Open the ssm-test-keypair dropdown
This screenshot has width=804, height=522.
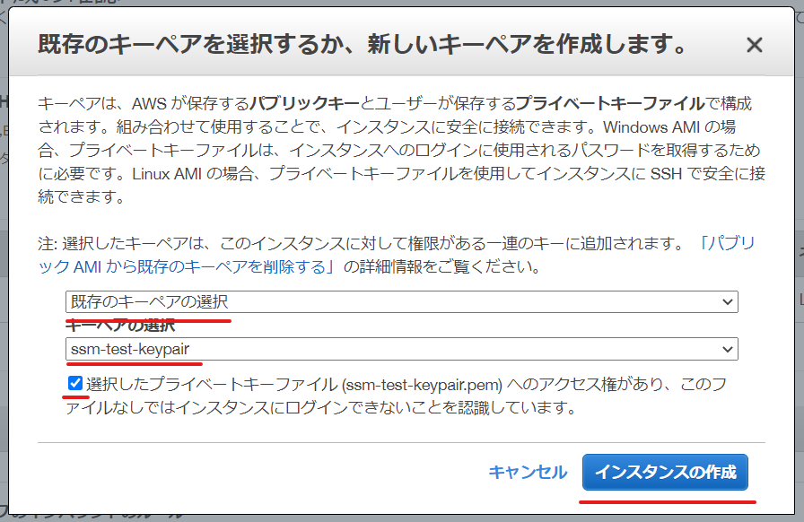point(401,349)
